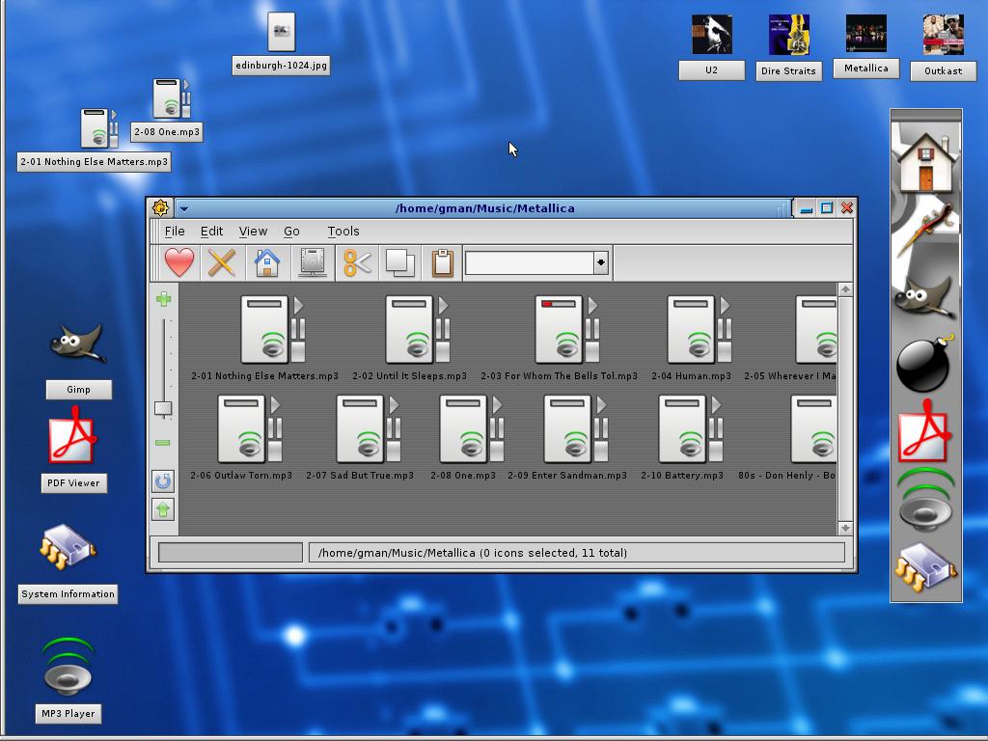
Task: Open Gimp from the desktop Wilber icon
Action: (x=78, y=343)
